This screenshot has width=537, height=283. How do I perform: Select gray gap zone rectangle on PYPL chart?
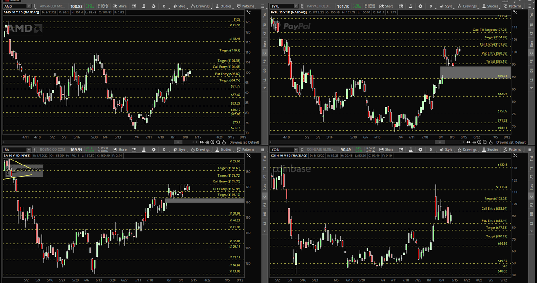coord(476,73)
